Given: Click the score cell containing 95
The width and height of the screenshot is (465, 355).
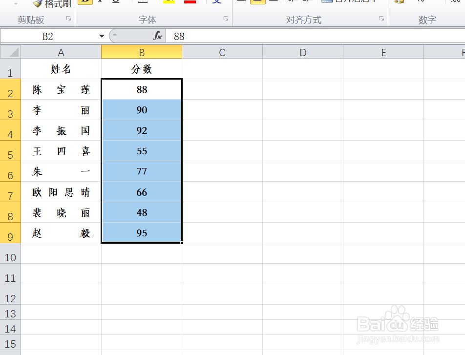Looking at the screenshot, I should click(142, 233).
